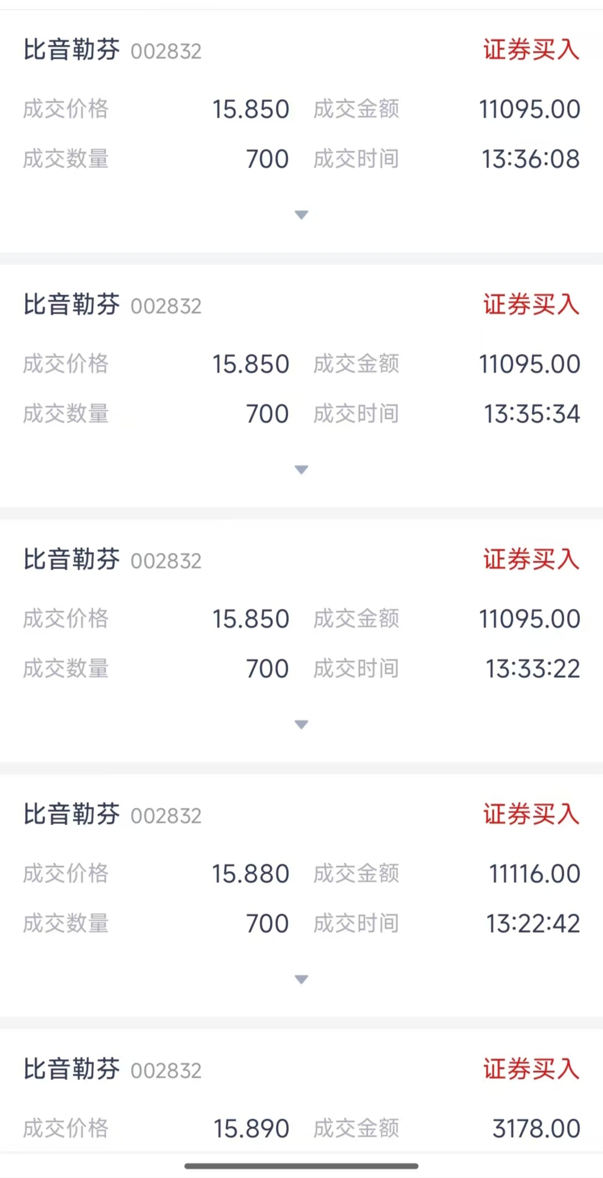The width and height of the screenshot is (603, 1178).
Task: Open stock name 比音勒芬 in the 13:36:08 record
Action: coord(71,50)
